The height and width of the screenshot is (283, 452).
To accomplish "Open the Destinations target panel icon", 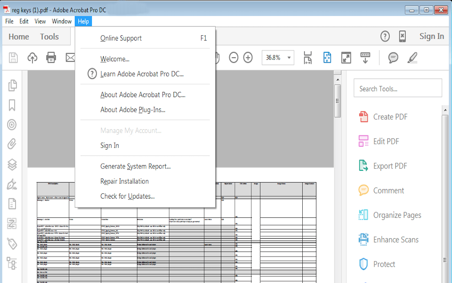I will [x=12, y=125].
